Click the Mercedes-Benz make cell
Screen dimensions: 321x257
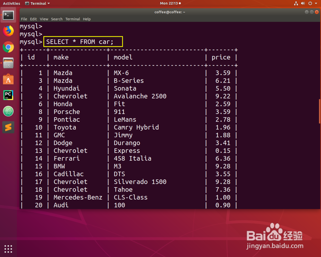pyautogui.click(x=78, y=198)
